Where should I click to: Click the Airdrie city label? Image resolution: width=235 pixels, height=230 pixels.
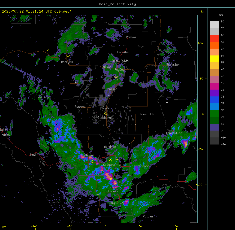110,147
